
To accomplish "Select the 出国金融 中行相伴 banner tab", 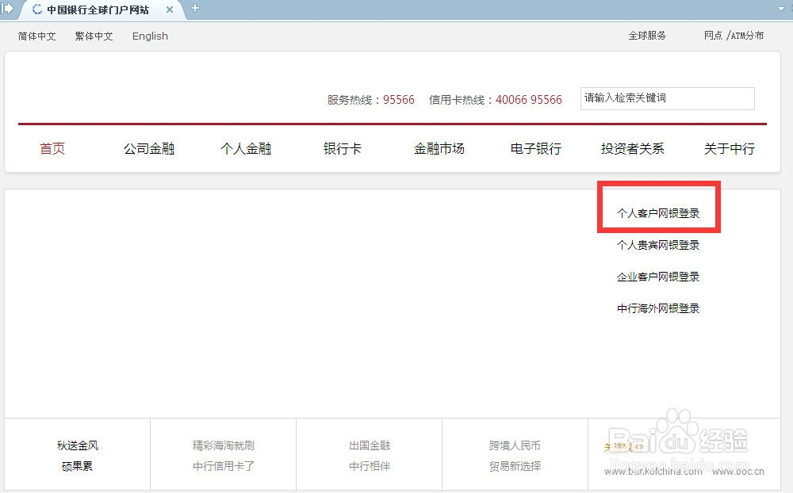I will (x=370, y=455).
